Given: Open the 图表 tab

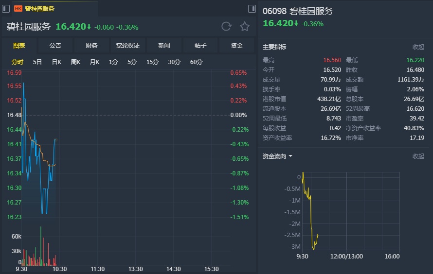Looking at the screenshot, I should pyautogui.click(x=19, y=46).
